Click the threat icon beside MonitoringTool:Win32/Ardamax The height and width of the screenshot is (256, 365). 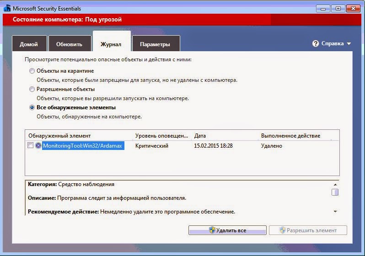click(x=38, y=146)
